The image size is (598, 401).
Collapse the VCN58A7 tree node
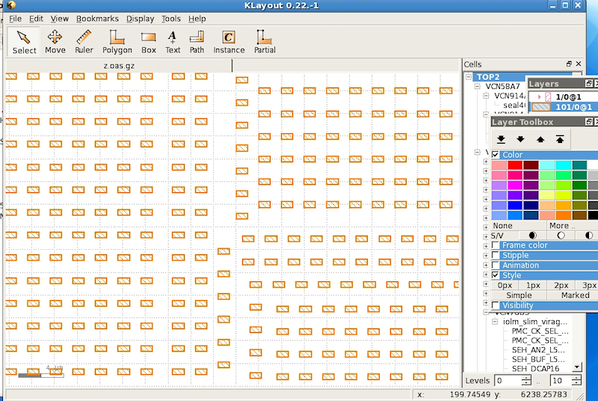point(478,87)
